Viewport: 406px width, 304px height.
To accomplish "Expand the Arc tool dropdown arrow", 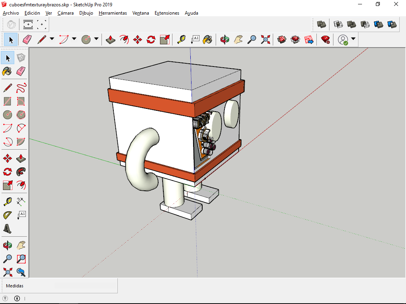I will pyautogui.click(x=74, y=39).
